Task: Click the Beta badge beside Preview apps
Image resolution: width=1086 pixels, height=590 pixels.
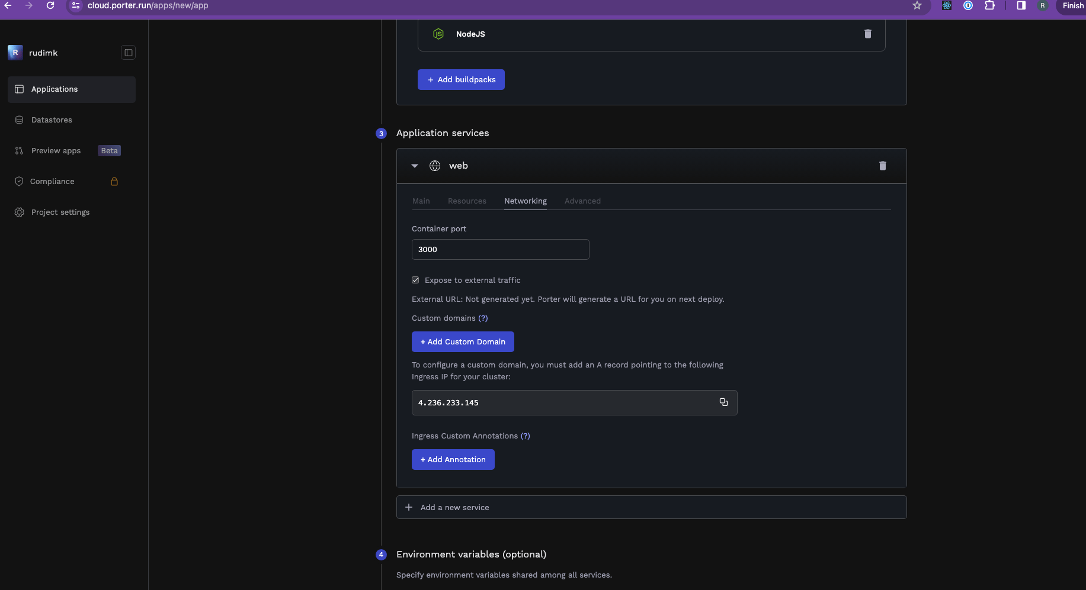Action: click(x=110, y=151)
